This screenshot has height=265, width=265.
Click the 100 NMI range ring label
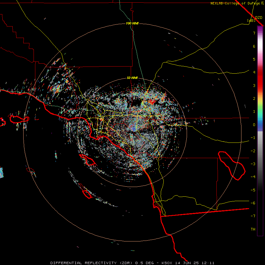(x=132, y=23)
